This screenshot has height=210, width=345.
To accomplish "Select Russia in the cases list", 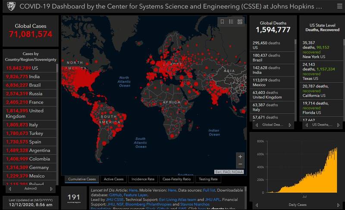I will [x=30, y=94].
